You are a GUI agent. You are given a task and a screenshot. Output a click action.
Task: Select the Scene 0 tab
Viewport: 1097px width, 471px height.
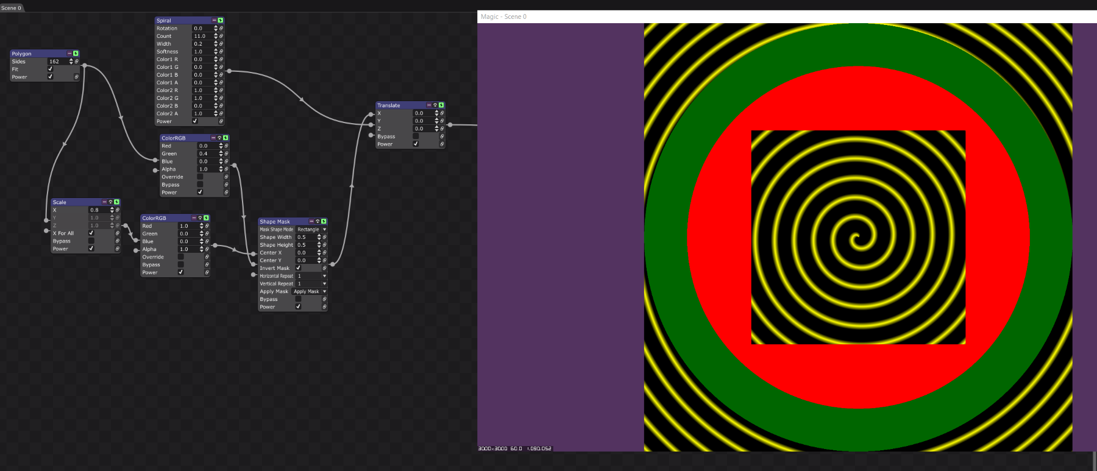pos(12,8)
